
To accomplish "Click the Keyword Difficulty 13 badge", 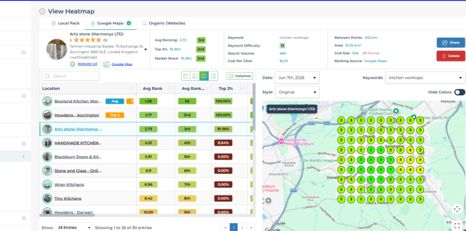I will [x=282, y=46].
